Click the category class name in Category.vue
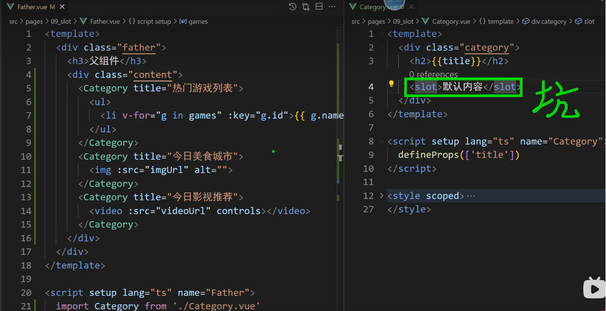This screenshot has width=606, height=311. [x=487, y=48]
